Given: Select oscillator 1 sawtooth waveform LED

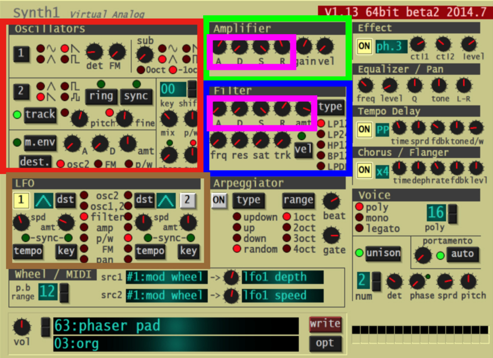Looking at the screenshot, I should pyautogui.click(x=65, y=49).
